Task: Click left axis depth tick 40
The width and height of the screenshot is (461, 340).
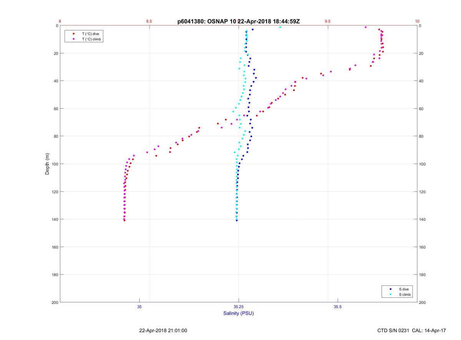Action: point(56,81)
